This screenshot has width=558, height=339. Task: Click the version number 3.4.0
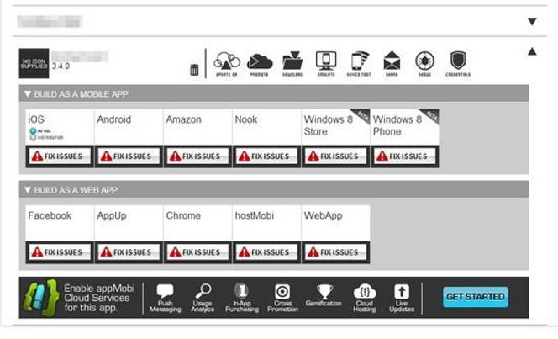(61, 66)
